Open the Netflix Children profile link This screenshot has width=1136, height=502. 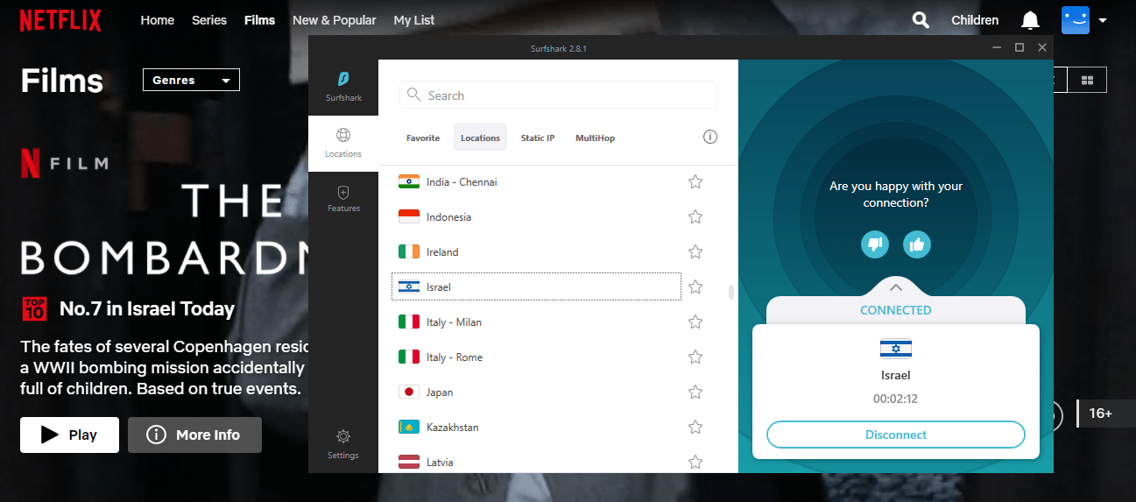pyautogui.click(x=975, y=20)
